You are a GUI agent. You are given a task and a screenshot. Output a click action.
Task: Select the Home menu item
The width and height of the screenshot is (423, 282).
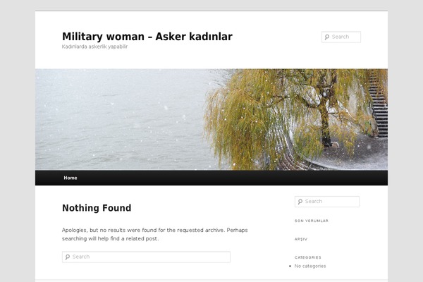tap(70, 178)
